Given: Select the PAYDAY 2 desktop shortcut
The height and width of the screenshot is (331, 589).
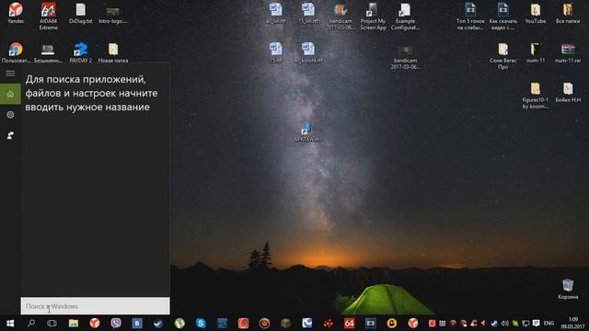Looking at the screenshot, I should [80, 52].
